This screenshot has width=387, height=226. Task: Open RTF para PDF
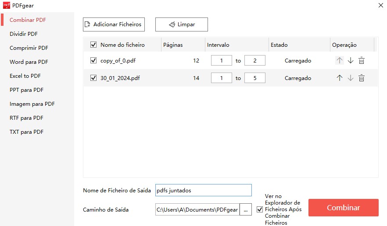(26, 118)
